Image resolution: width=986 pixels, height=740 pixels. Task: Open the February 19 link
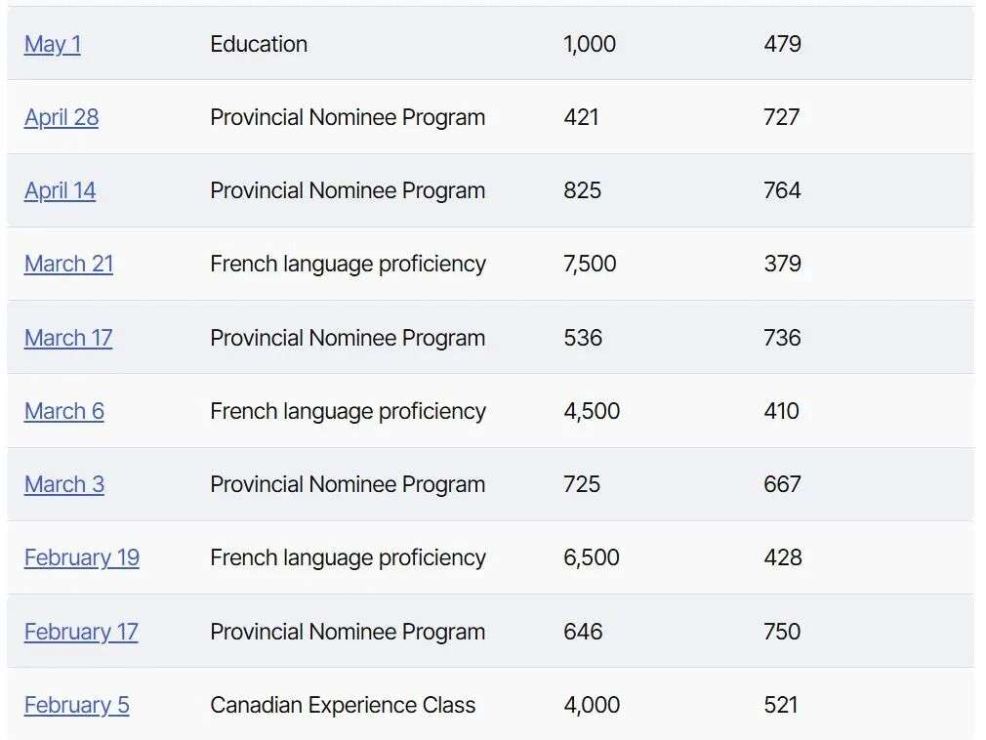82,557
